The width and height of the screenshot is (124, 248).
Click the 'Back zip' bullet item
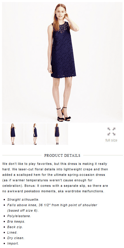coord(15,227)
